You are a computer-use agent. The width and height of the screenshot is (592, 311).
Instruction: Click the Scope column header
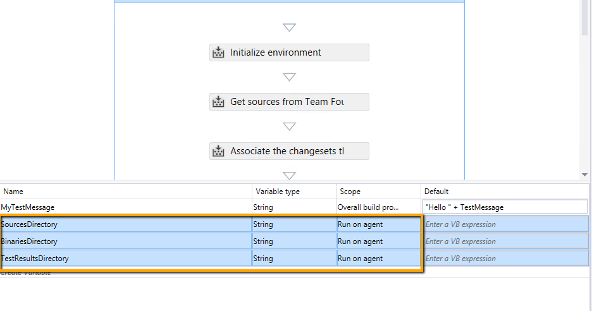click(x=378, y=191)
